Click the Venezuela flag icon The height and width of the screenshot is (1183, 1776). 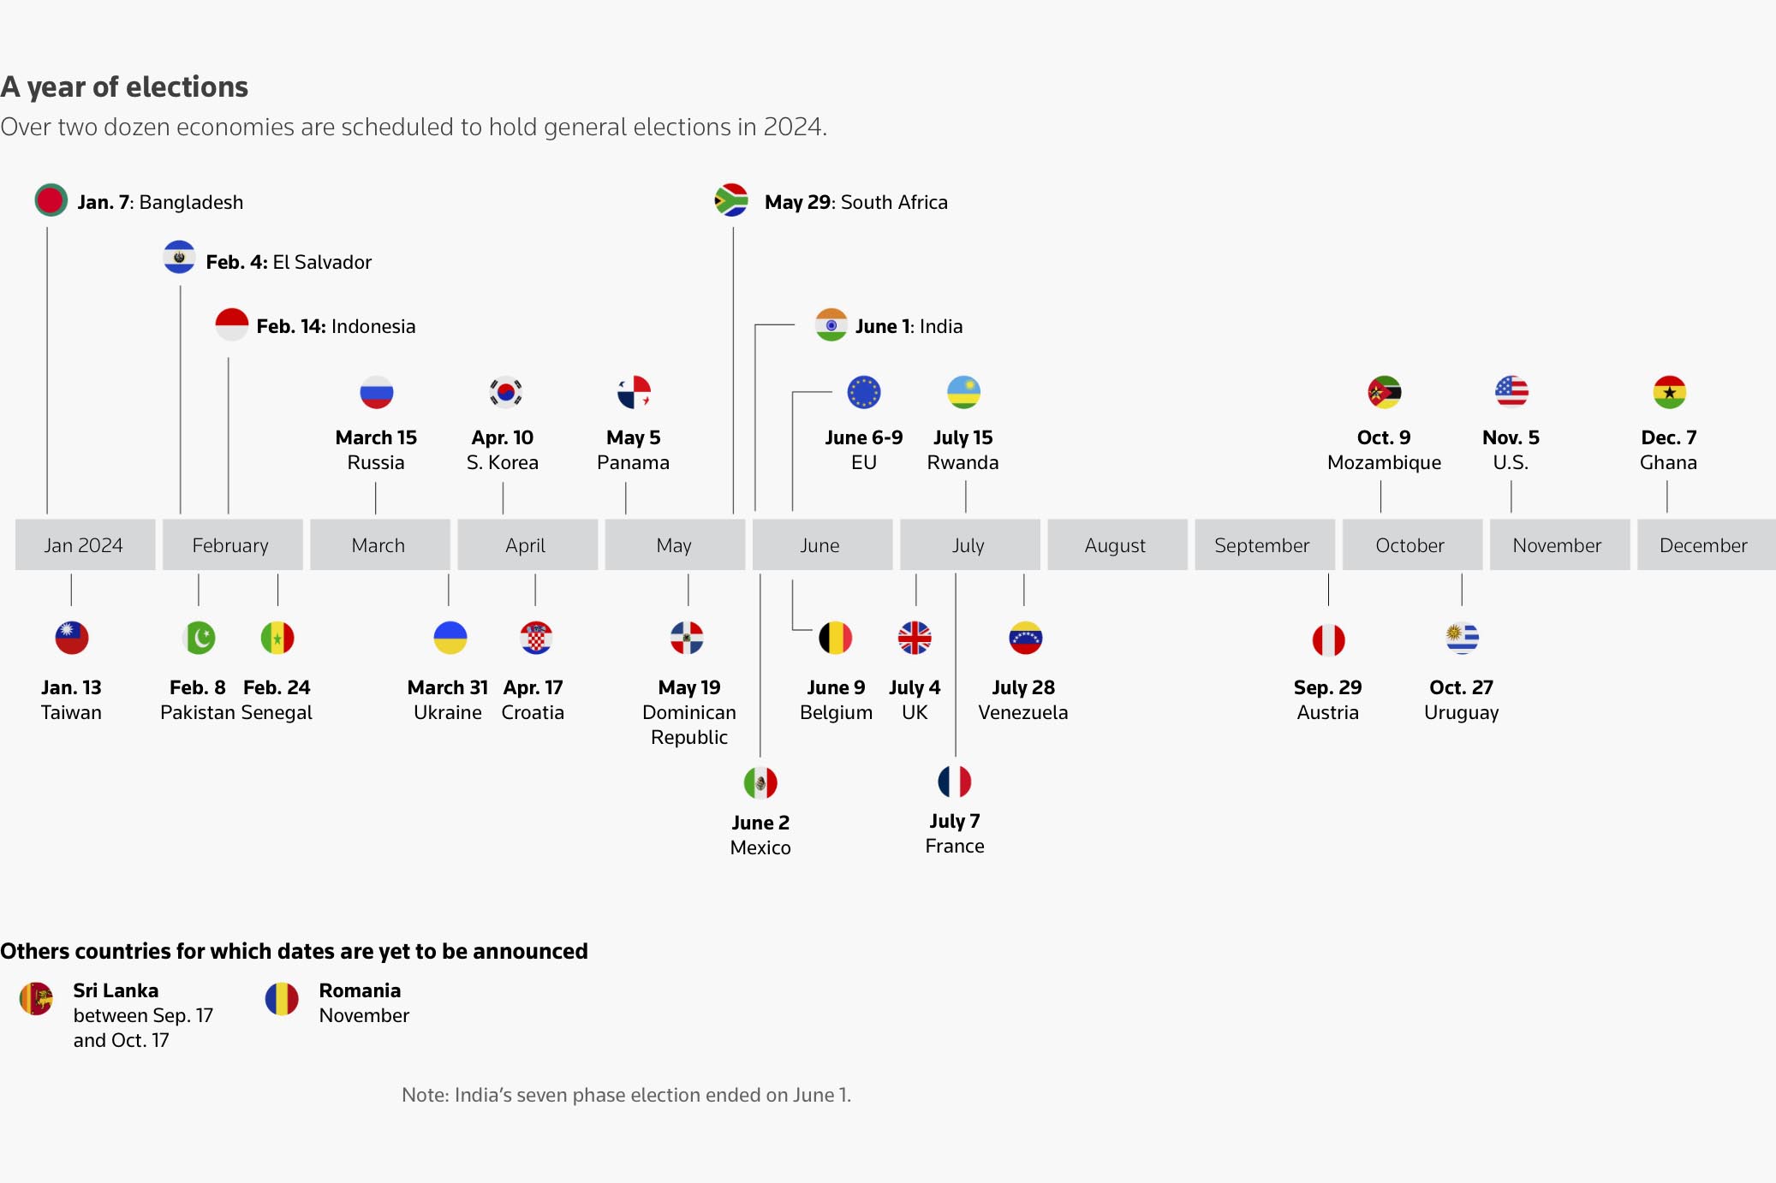tap(1024, 638)
